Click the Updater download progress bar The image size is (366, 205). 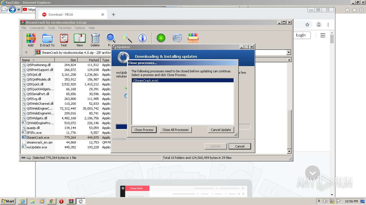click(x=183, y=127)
